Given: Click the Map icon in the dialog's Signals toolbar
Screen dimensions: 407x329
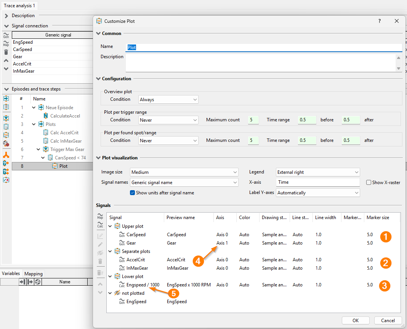Looking at the screenshot, I should pyautogui.click(x=100, y=216).
